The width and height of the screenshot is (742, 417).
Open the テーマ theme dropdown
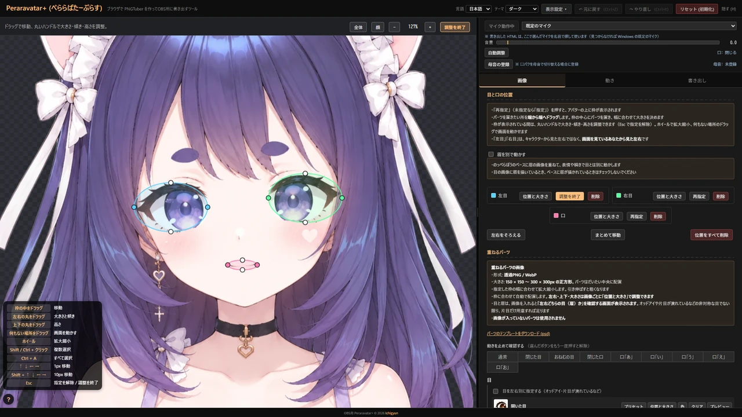pyautogui.click(x=522, y=9)
